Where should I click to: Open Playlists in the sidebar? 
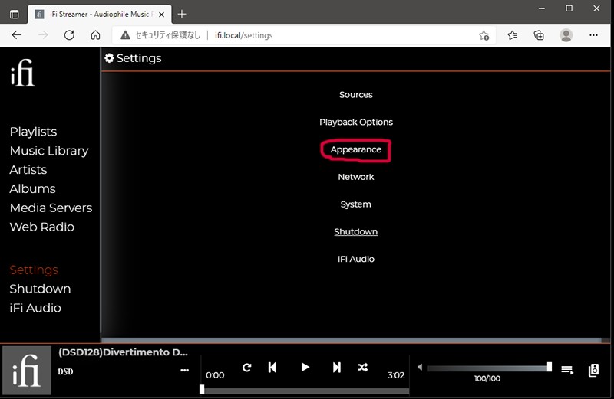33,132
